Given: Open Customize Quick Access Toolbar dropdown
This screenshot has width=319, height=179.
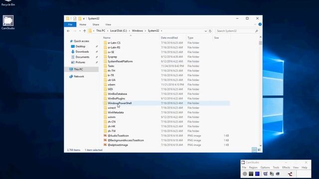Looking at the screenshot, I should [x=84, y=19].
